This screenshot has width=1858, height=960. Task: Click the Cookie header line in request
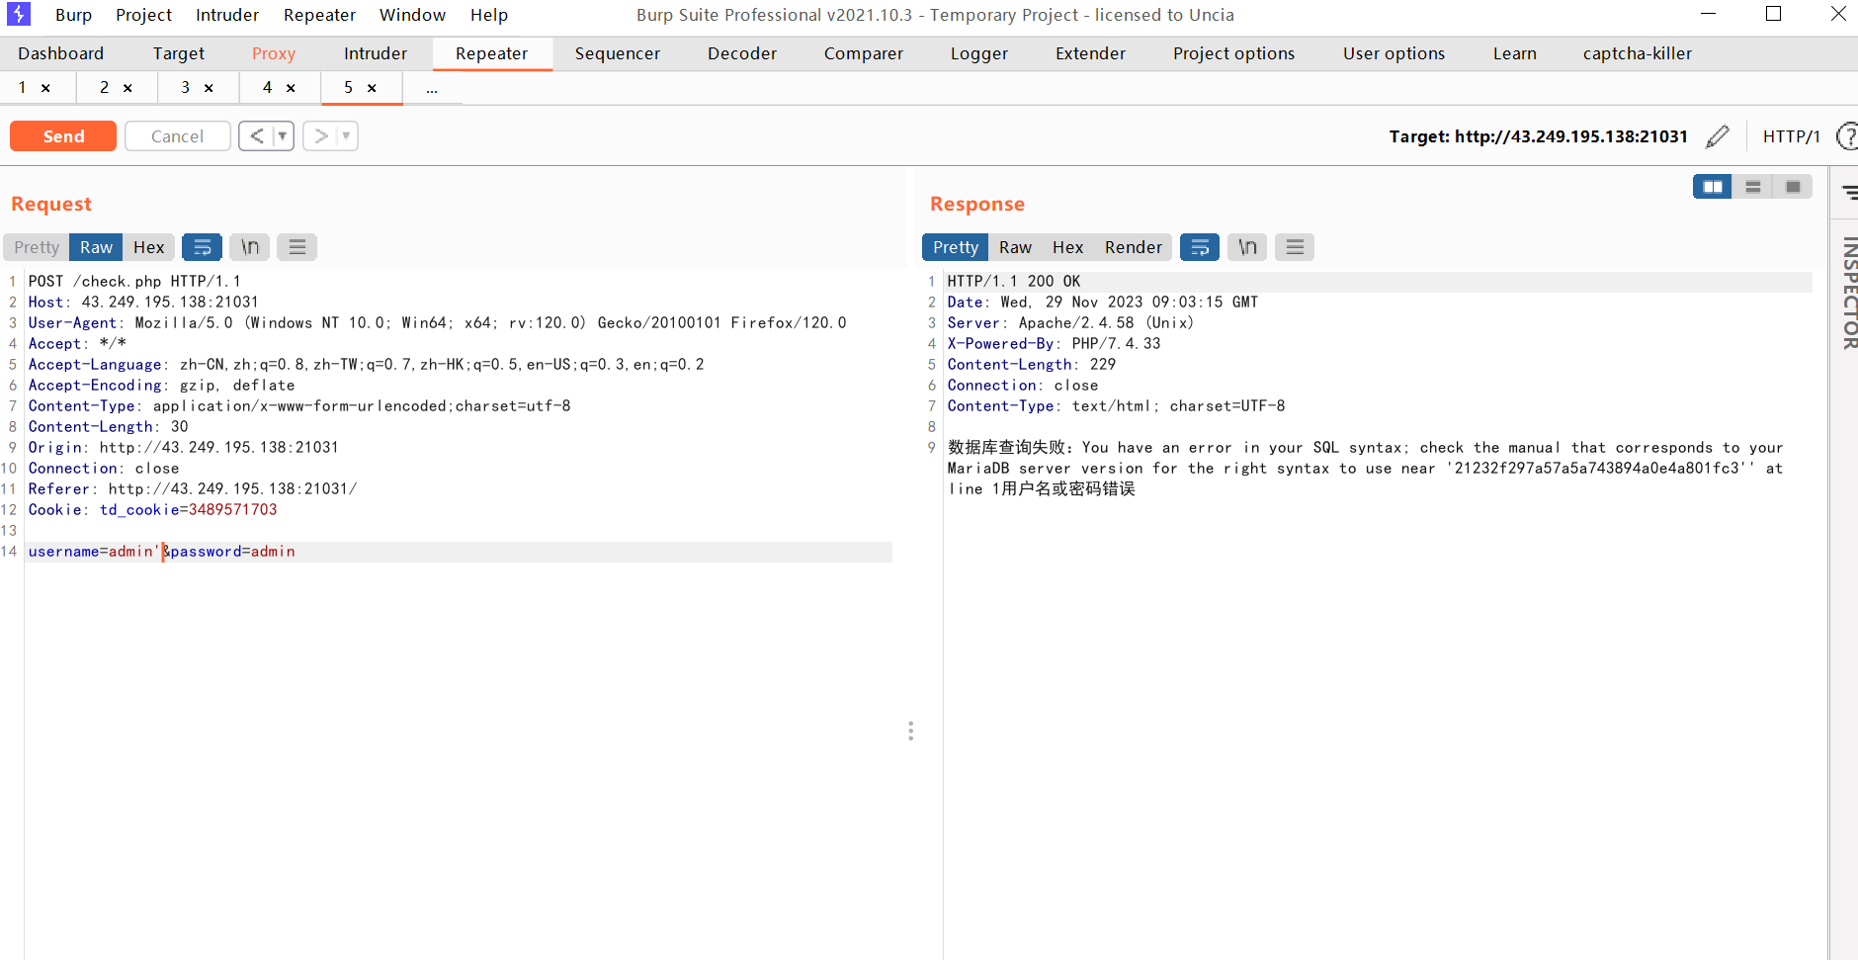coord(153,510)
